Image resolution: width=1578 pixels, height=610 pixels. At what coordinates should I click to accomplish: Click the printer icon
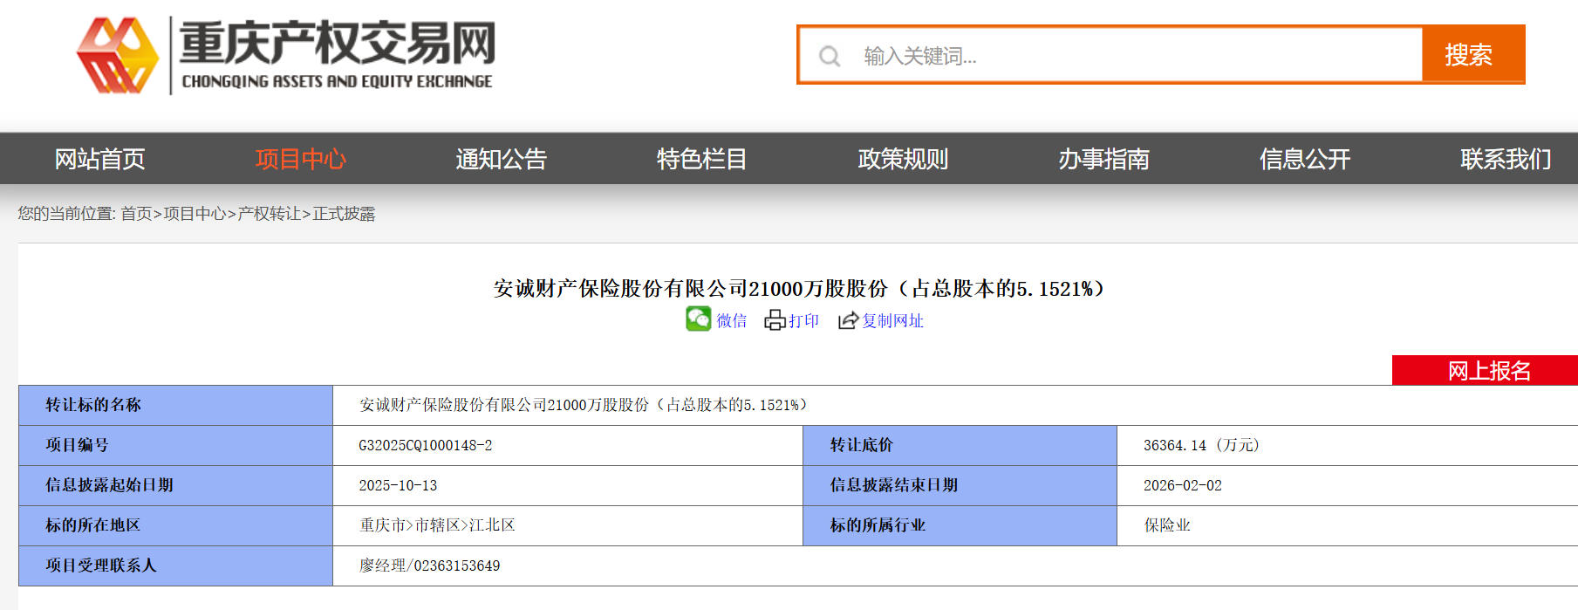click(x=775, y=320)
